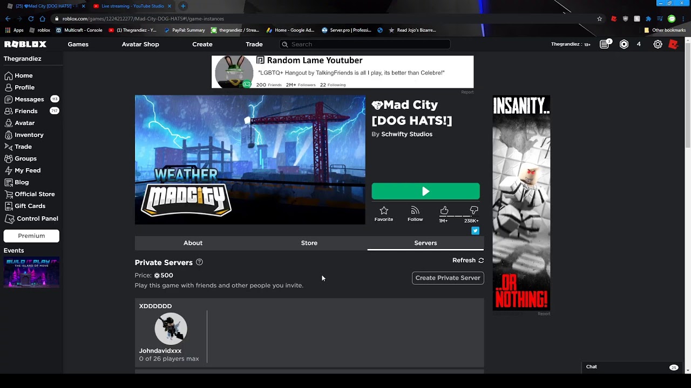Open the Thegrandiez account name in header
This screenshot has width=691, height=388.
pyautogui.click(x=566, y=44)
